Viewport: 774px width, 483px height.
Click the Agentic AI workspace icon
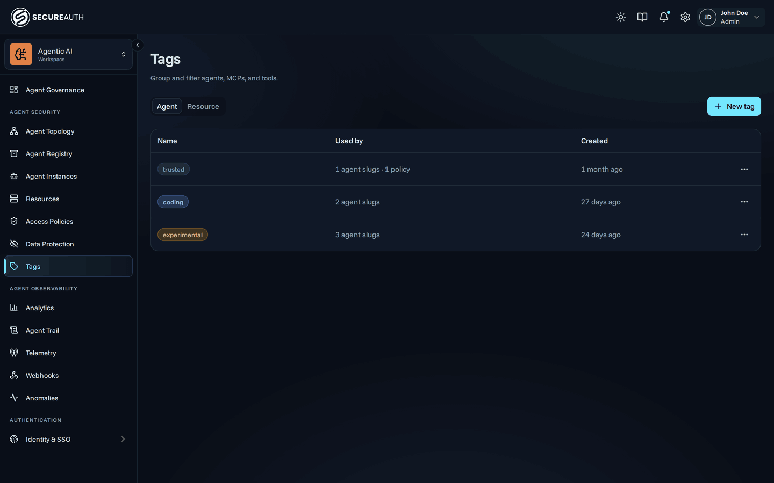pos(21,54)
